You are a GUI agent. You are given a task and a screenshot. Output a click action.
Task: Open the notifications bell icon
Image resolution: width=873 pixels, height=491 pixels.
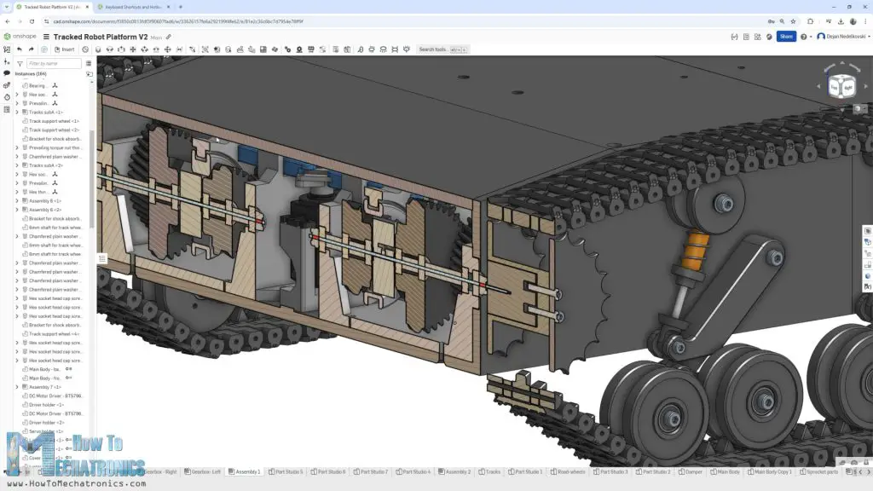point(768,36)
